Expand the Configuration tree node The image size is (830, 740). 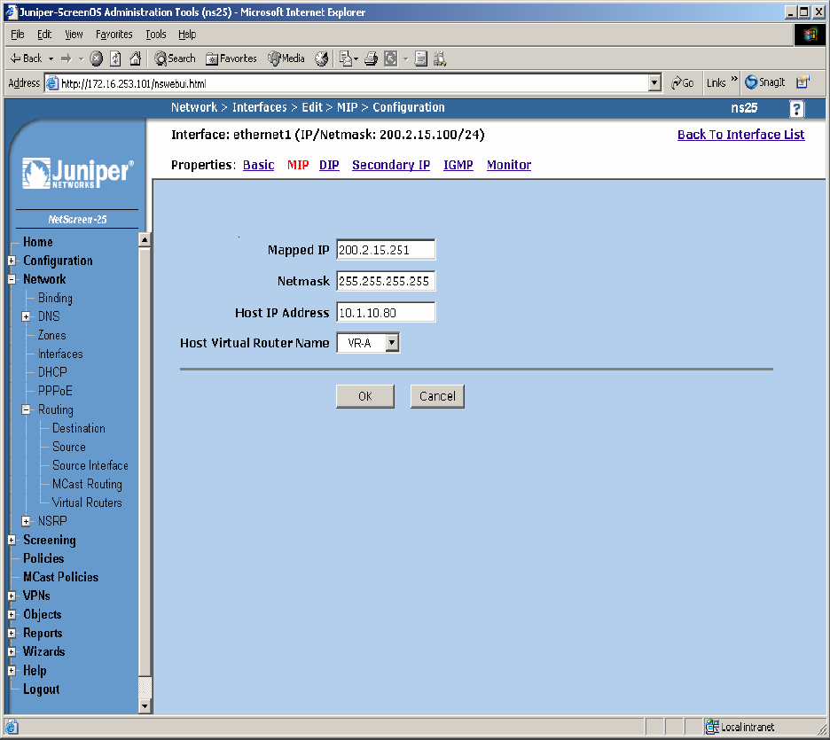12,261
